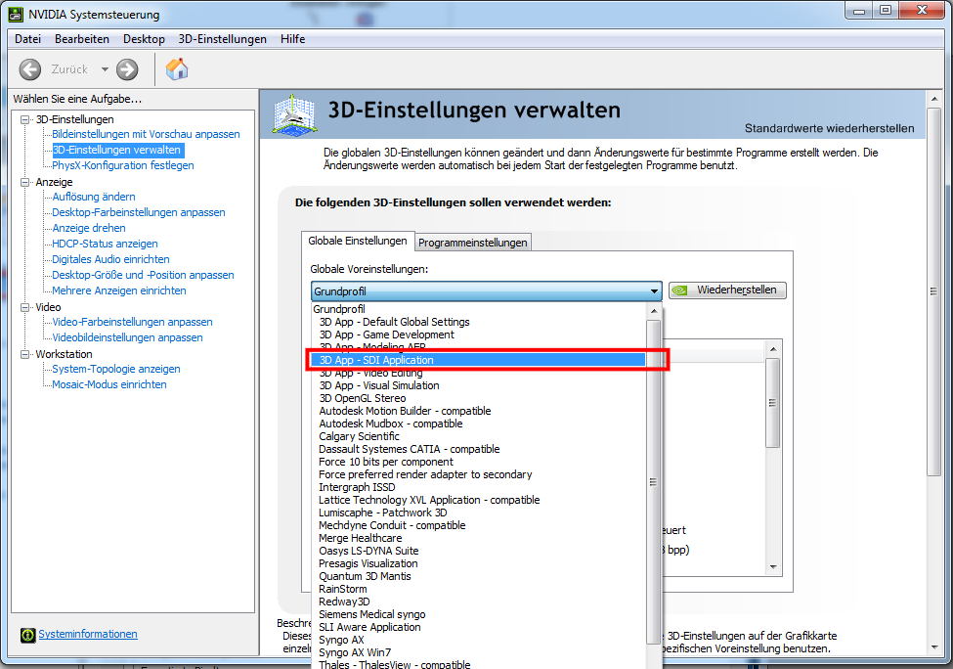953x669 pixels.
Task: Select Intergraph ISSD preset
Action: (478, 487)
